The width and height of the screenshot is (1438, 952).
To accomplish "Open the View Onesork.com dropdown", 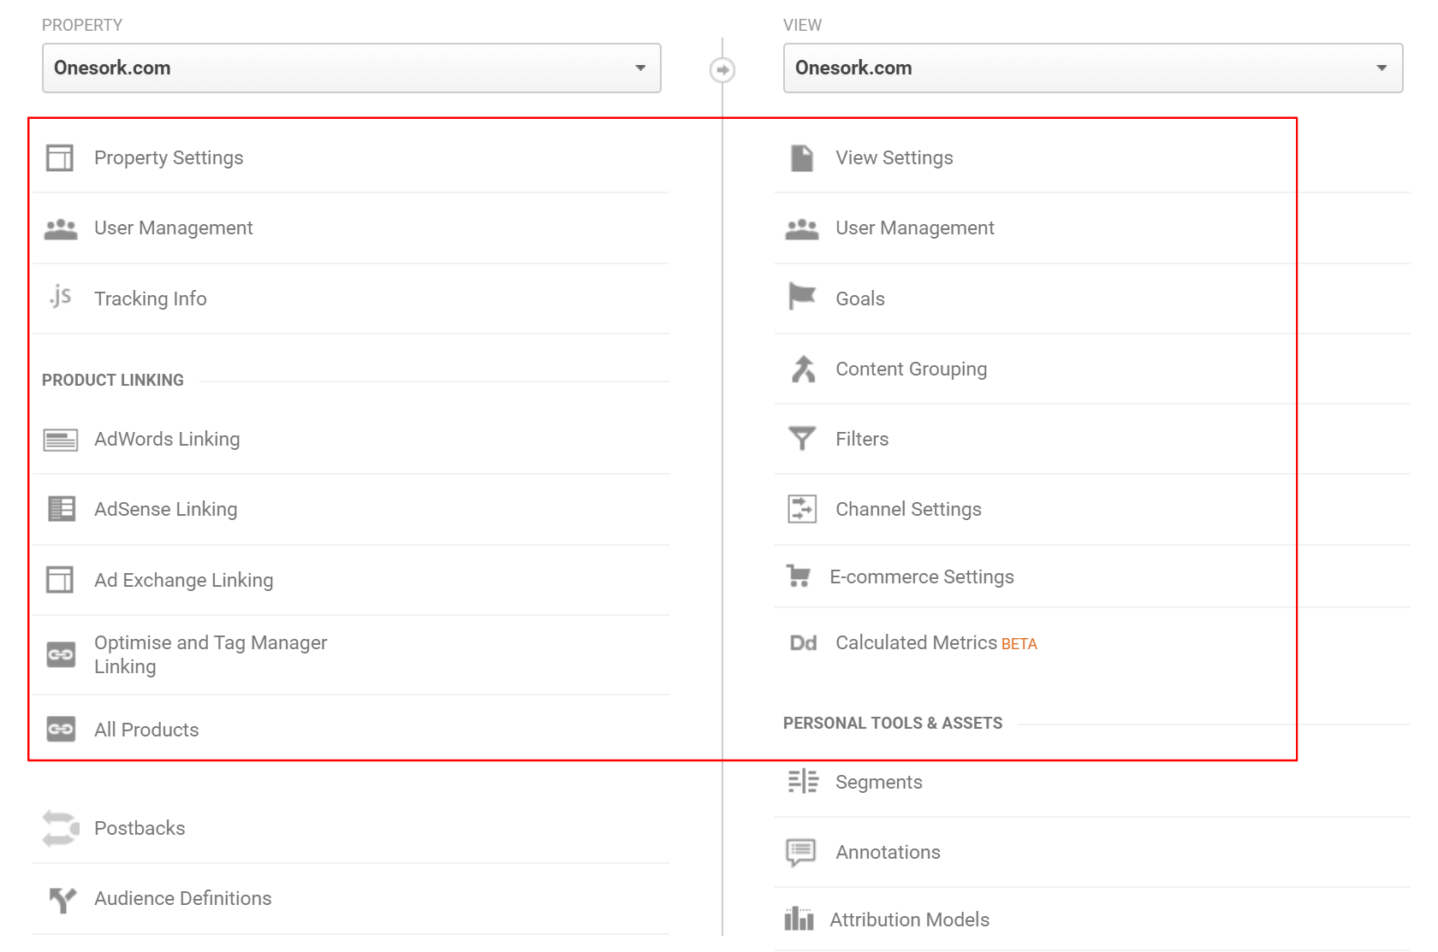I will [1093, 68].
